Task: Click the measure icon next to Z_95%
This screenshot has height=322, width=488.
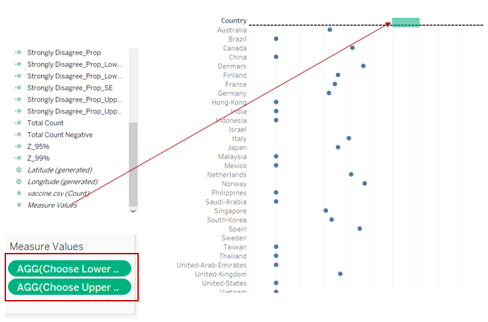Action: tap(19, 147)
